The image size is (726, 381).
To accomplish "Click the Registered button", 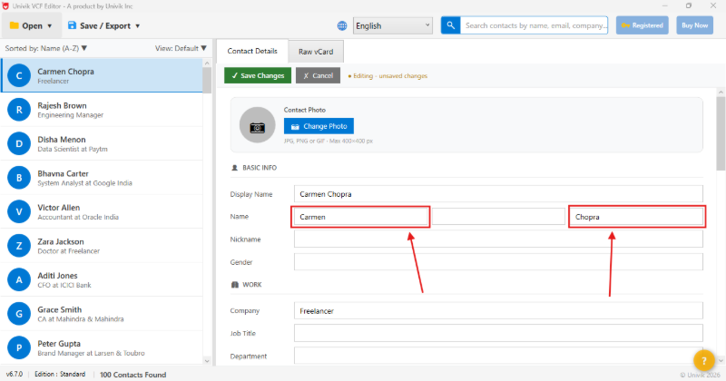I will pyautogui.click(x=643, y=25).
